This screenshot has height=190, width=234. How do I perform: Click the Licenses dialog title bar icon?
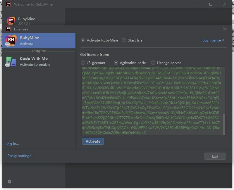8,29
